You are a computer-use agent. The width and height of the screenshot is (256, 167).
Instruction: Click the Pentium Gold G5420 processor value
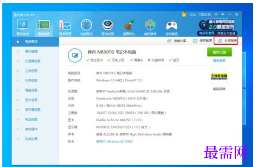coord(133,91)
